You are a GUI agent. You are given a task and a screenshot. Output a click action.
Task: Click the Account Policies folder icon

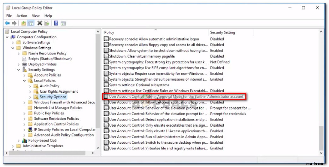click(x=30, y=75)
